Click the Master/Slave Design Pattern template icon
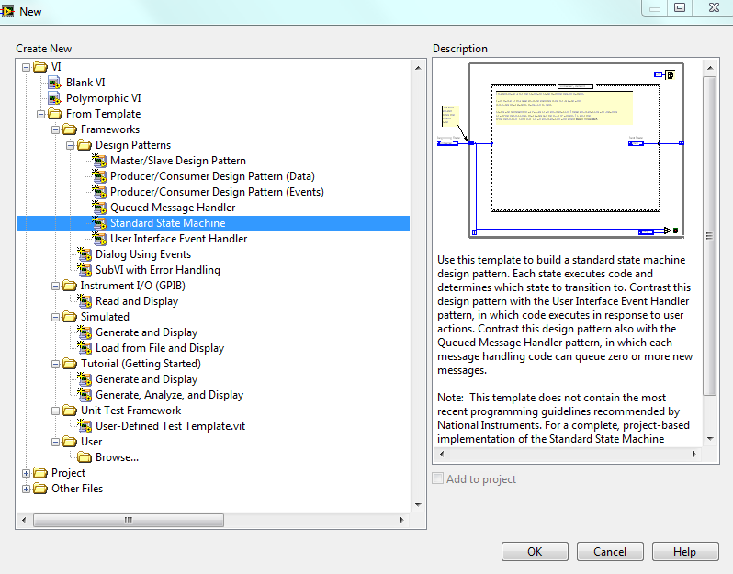The width and height of the screenshot is (733, 574). [x=98, y=161]
